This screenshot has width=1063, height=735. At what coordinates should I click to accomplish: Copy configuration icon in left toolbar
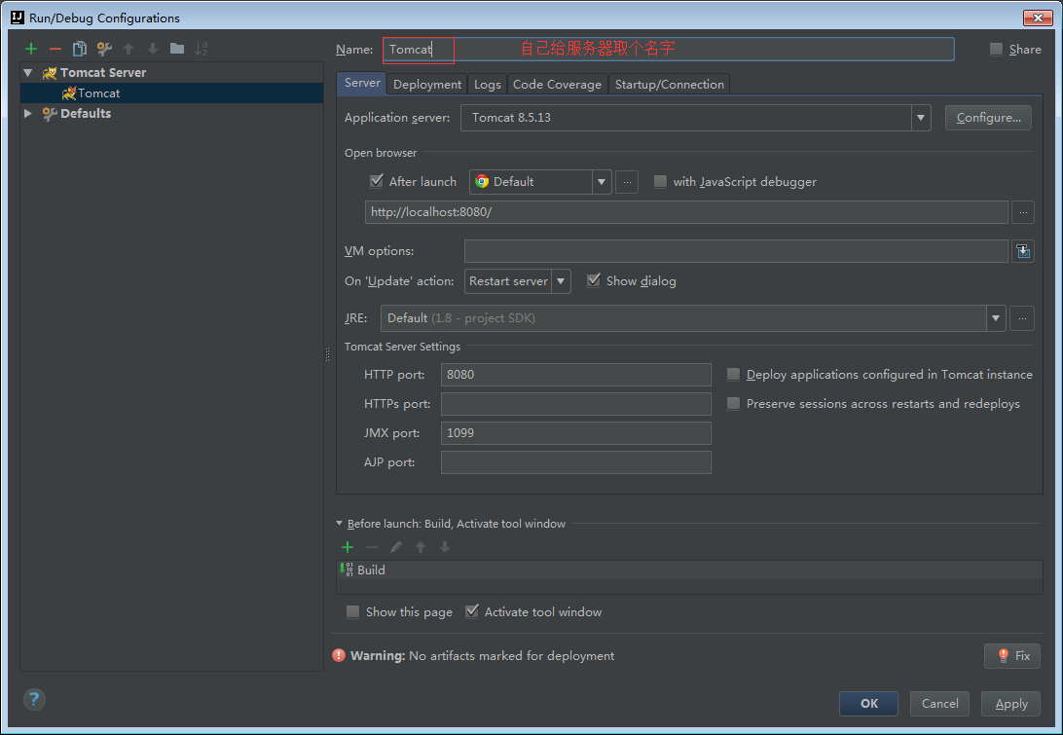pyautogui.click(x=79, y=49)
